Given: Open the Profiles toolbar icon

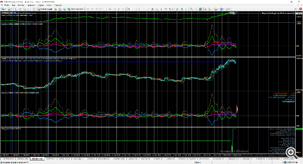Looking at the screenshot, I should [x=9, y=9].
